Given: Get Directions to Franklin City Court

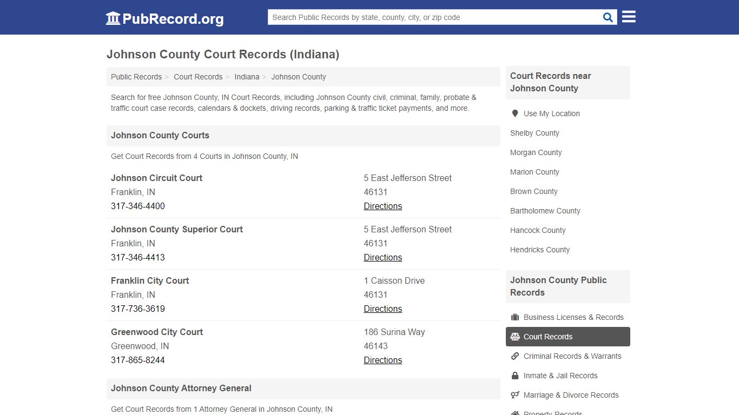Looking at the screenshot, I should (383, 309).
